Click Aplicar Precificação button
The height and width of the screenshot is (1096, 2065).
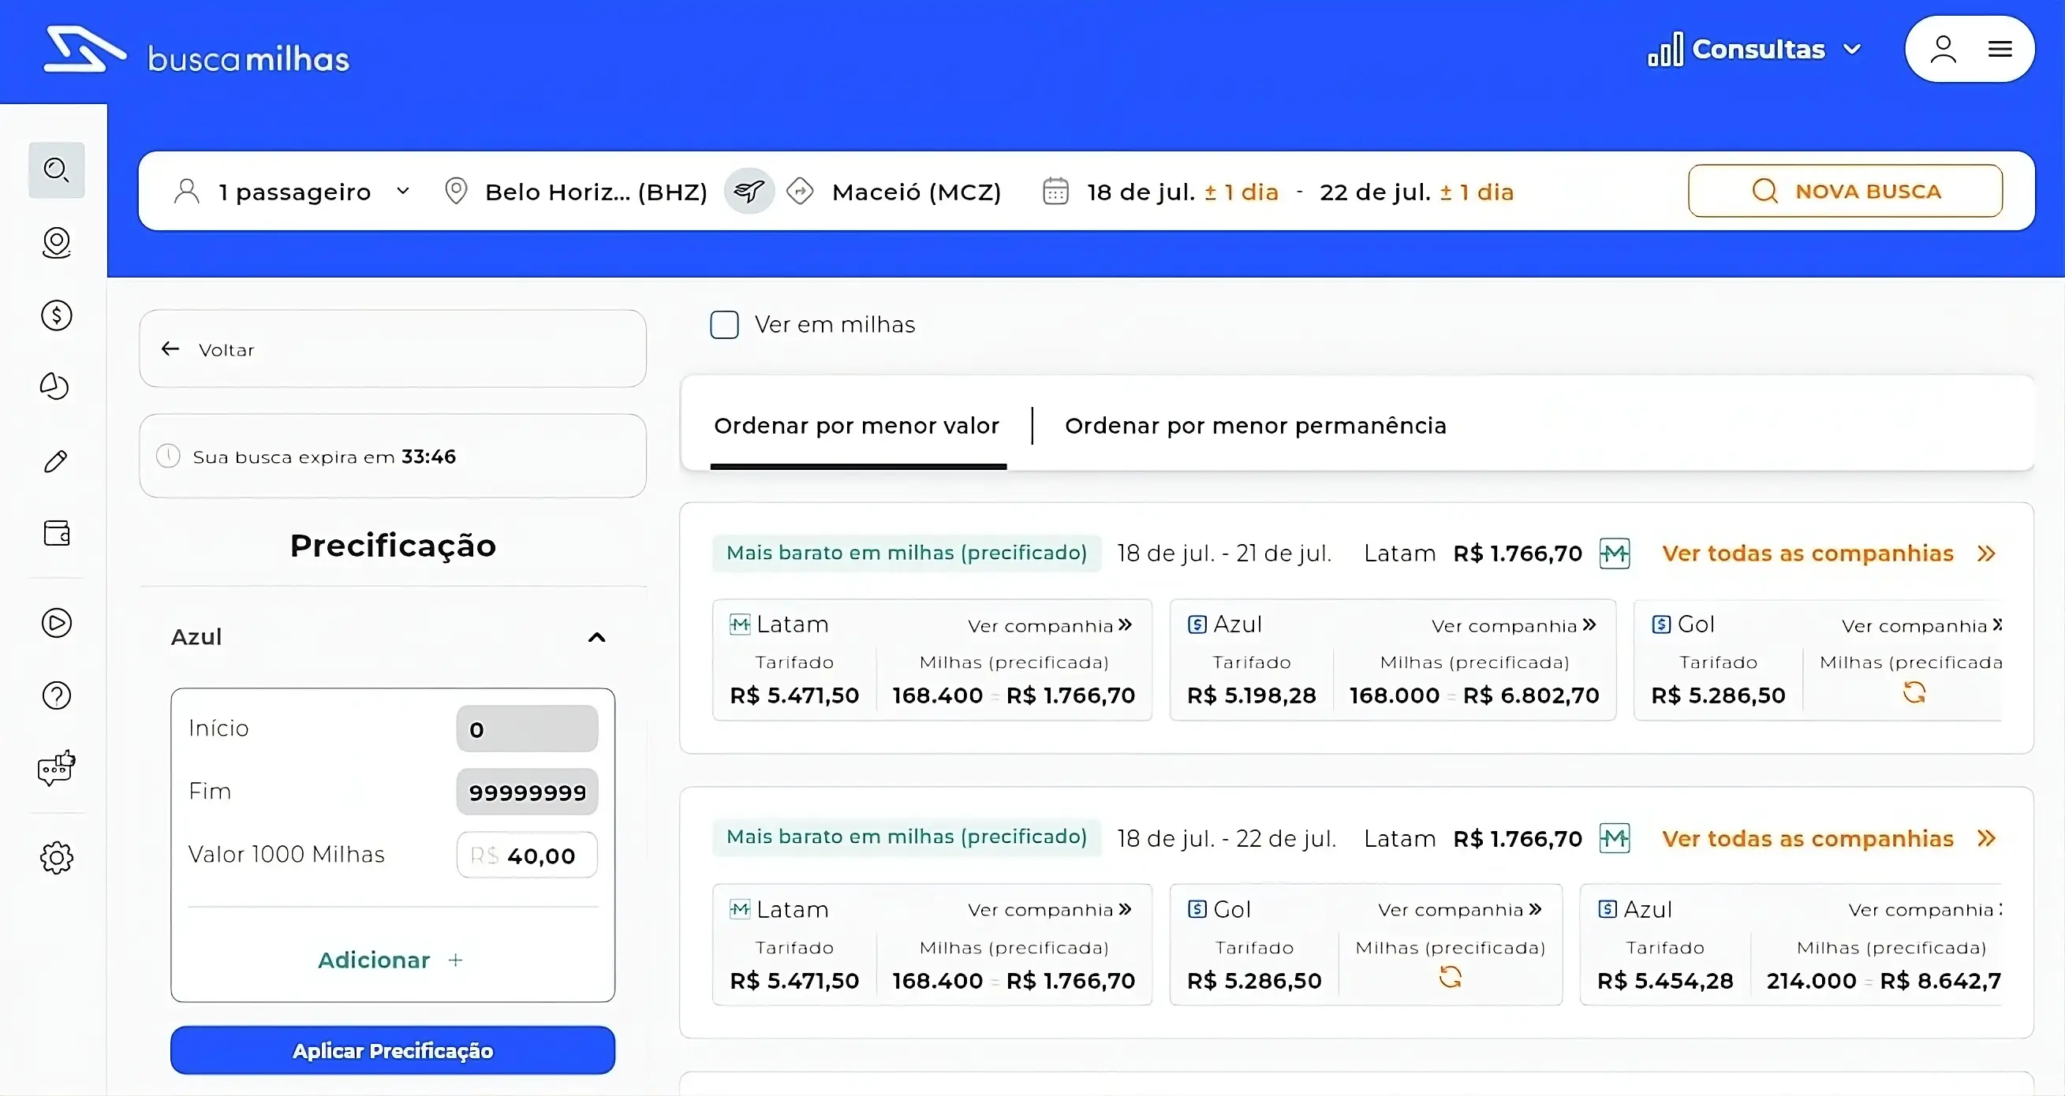click(x=393, y=1050)
